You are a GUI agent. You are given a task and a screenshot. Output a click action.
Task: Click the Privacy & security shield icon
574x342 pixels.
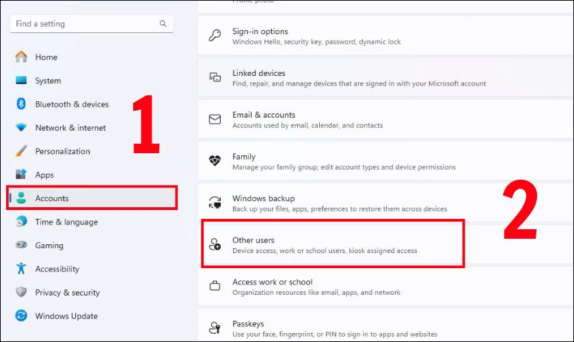(21, 292)
